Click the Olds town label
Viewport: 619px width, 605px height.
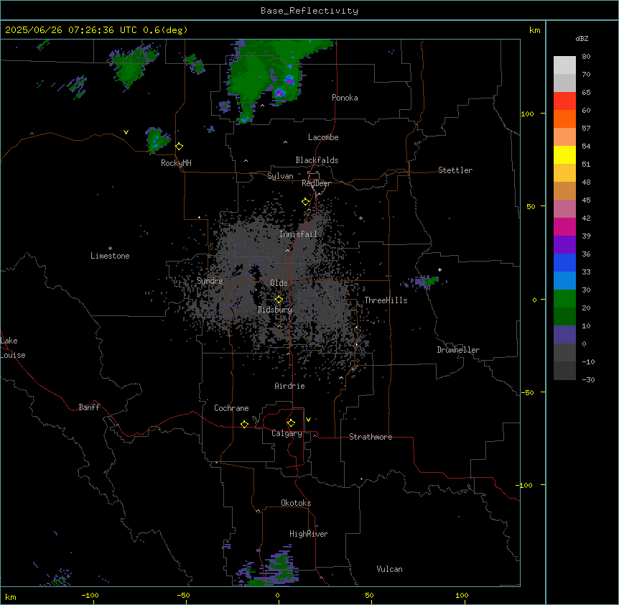pyautogui.click(x=279, y=283)
